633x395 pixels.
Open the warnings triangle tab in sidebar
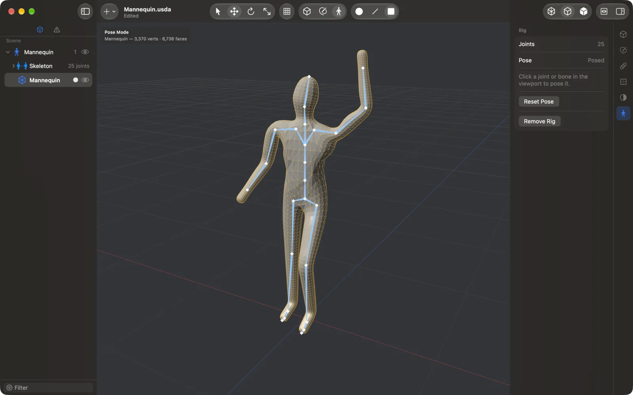pyautogui.click(x=57, y=30)
